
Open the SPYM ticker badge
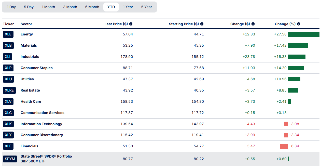(10, 159)
